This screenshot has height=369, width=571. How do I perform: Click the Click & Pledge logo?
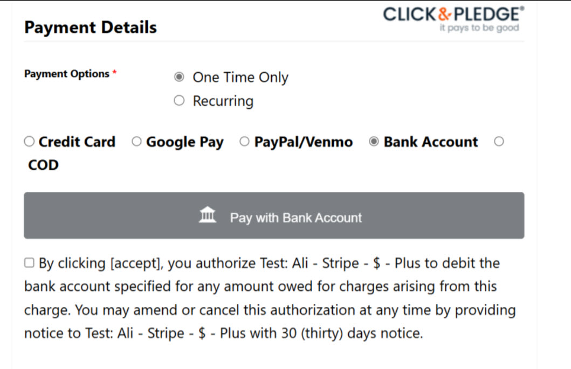453,19
